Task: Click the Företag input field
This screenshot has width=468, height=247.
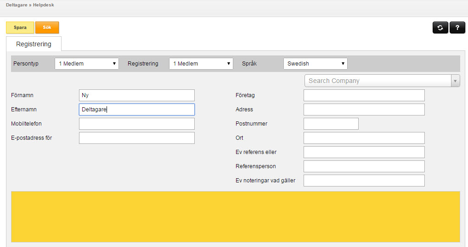Action: (x=364, y=95)
